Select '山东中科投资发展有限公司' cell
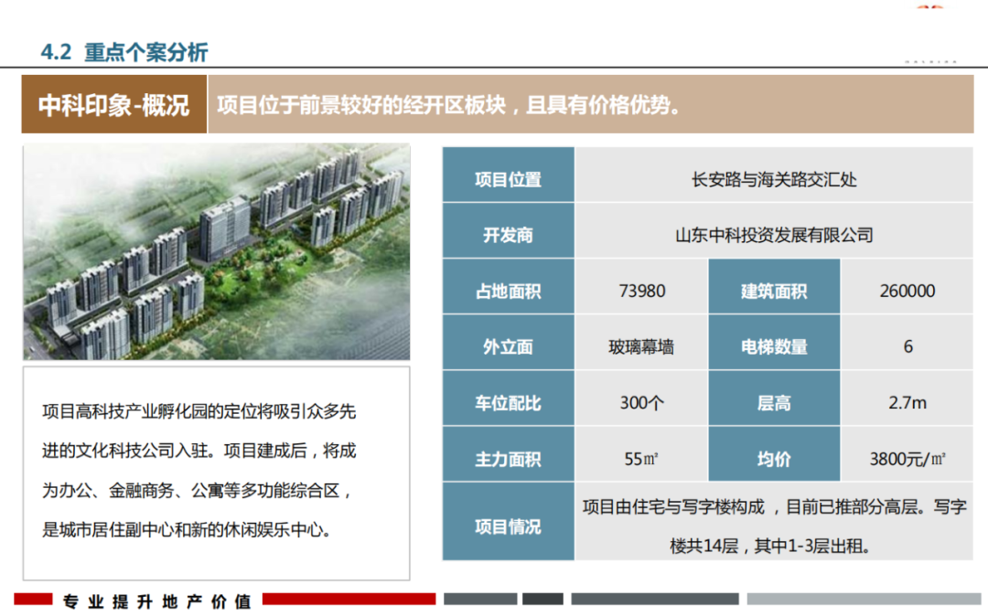Screen dimensions: 988x616 (x=774, y=230)
